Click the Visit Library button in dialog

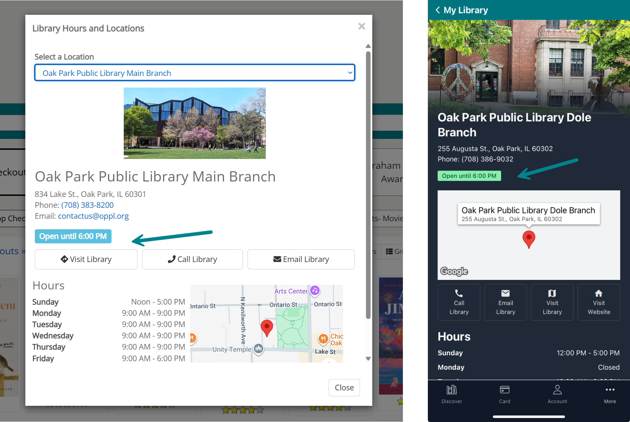point(86,260)
